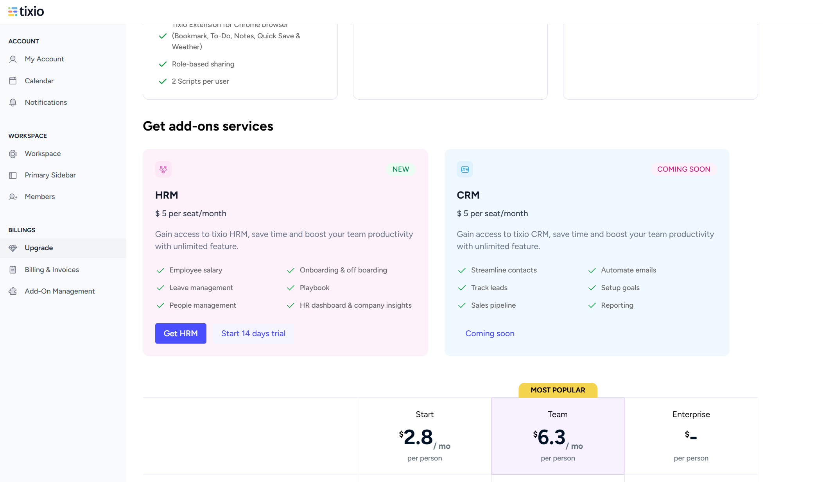Click HR dashboard & company insights
The height and width of the screenshot is (482, 823).
(356, 305)
